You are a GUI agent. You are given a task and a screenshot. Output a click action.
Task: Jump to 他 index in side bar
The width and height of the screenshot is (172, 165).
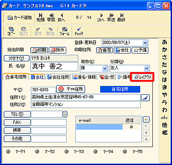[165, 125]
